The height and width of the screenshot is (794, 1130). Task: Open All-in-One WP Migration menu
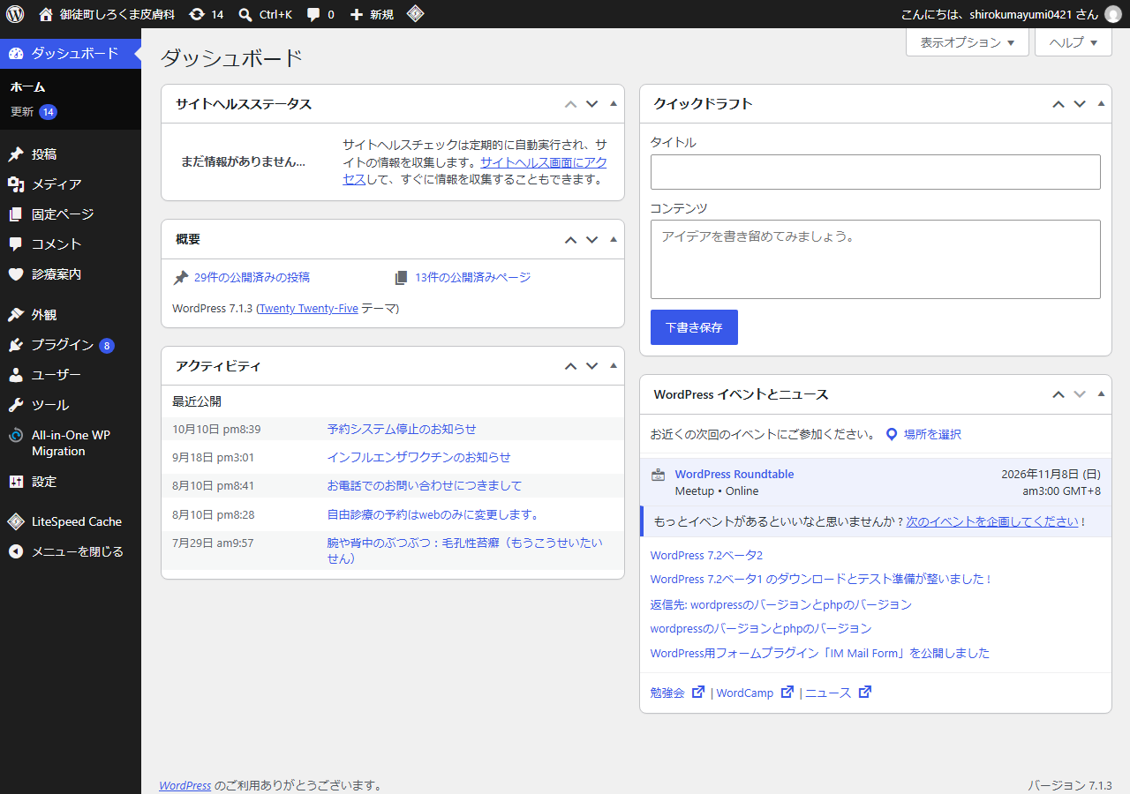pyautogui.click(x=71, y=443)
